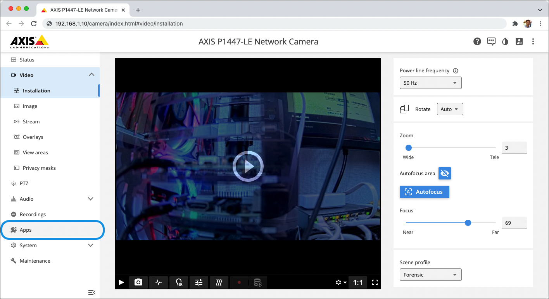Viewport: 549px width, 299px height.
Task: Collapse the sidebar menu icon
Action: point(92,292)
